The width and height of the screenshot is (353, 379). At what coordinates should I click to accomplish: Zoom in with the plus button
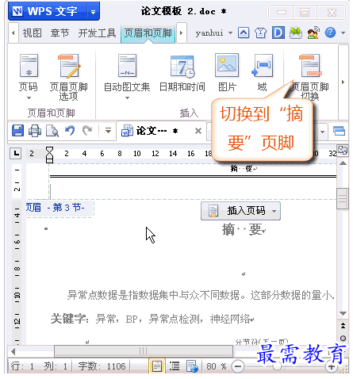coord(332,366)
